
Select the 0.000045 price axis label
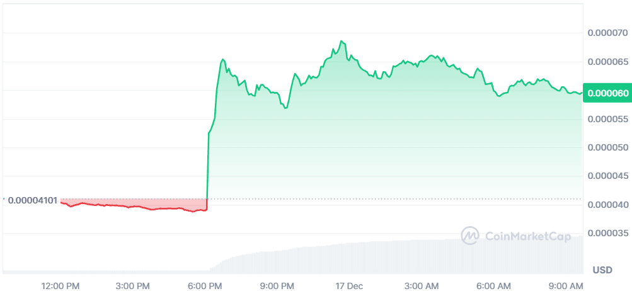tap(607, 176)
